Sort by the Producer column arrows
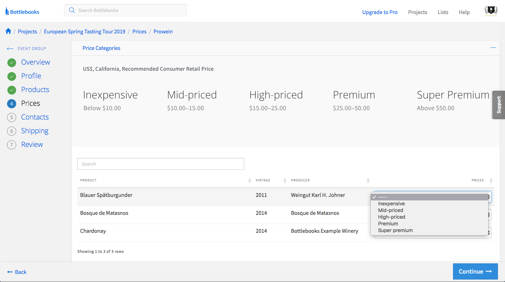Screen dimensions: 505x282 [x=368, y=180]
